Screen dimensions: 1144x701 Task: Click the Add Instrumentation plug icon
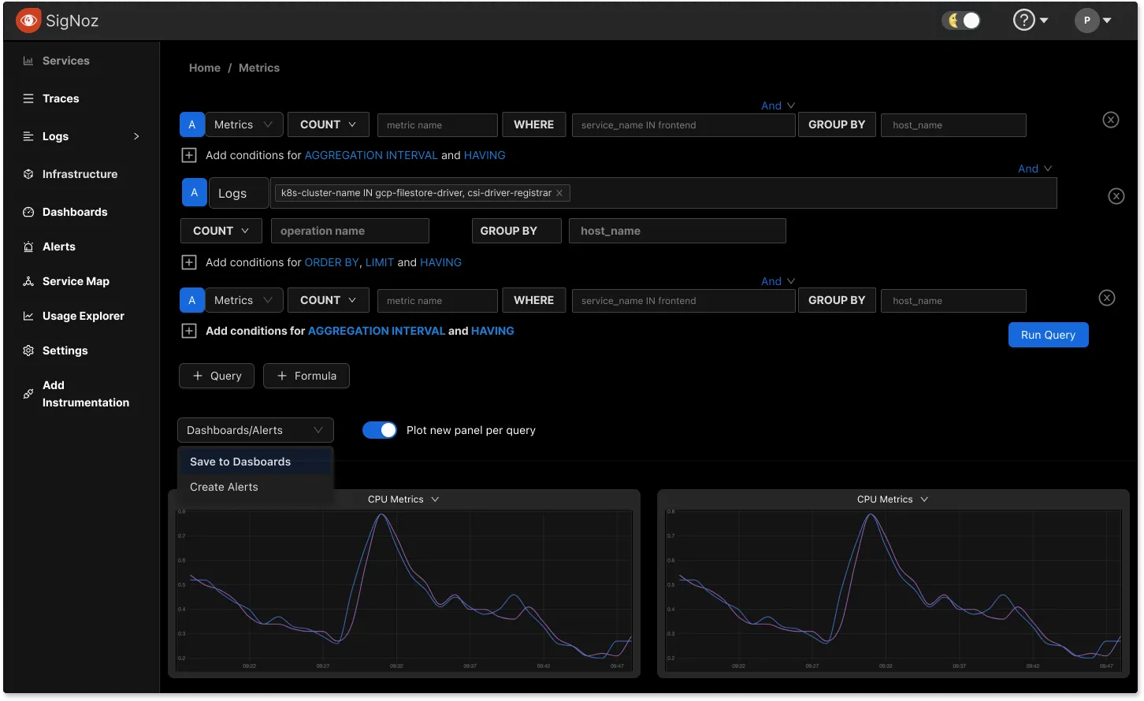[x=28, y=394]
